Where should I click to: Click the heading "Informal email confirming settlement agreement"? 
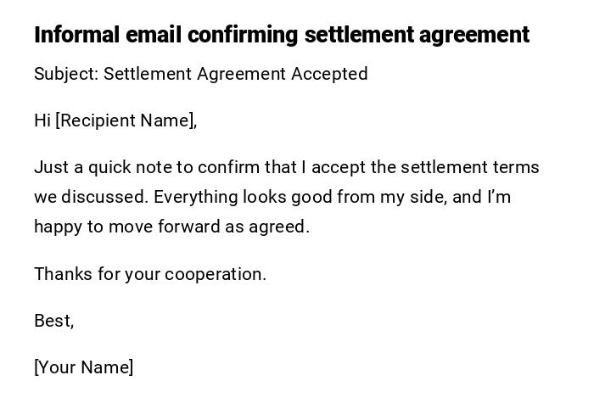click(281, 35)
